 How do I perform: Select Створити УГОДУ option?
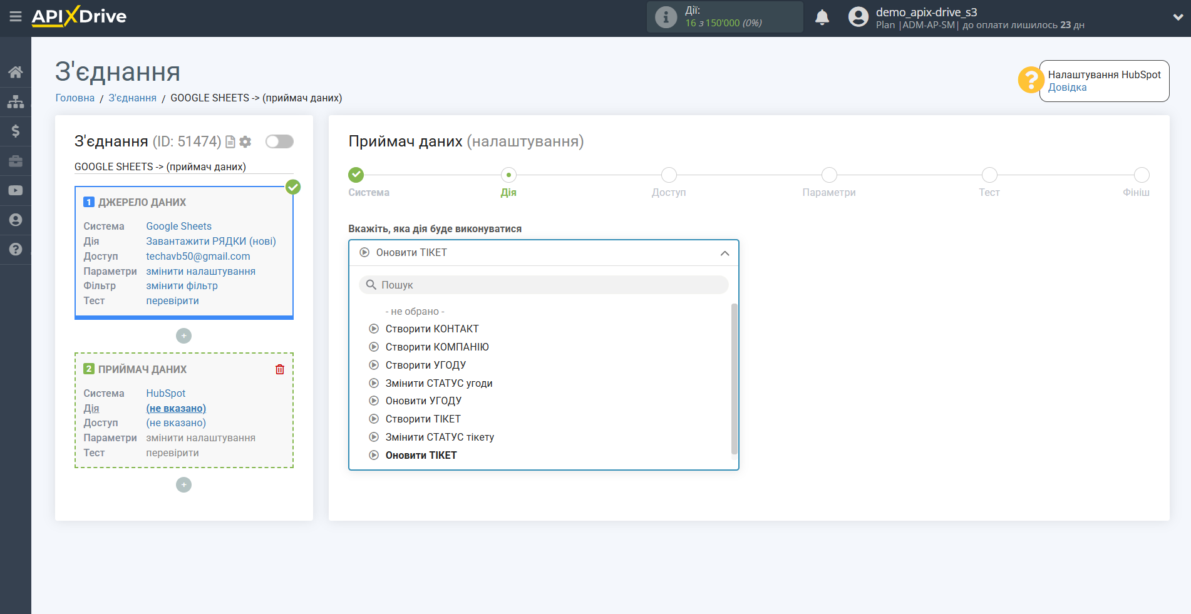click(426, 366)
